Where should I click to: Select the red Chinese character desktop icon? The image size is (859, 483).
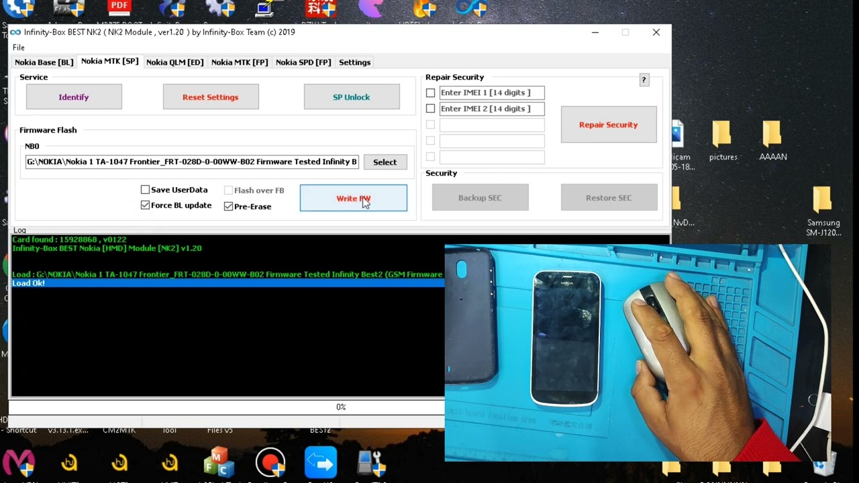coord(320,8)
